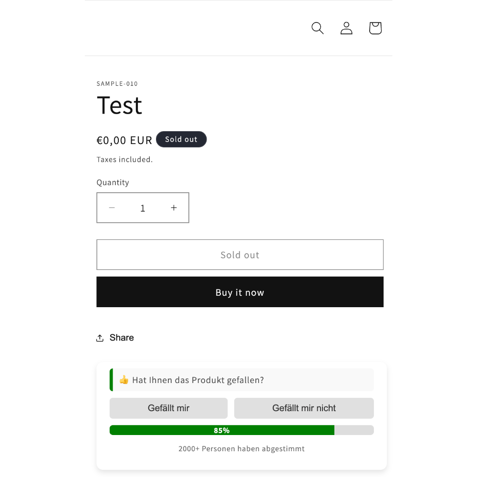
Task: Click the Buy it now button
Action: [240, 292]
